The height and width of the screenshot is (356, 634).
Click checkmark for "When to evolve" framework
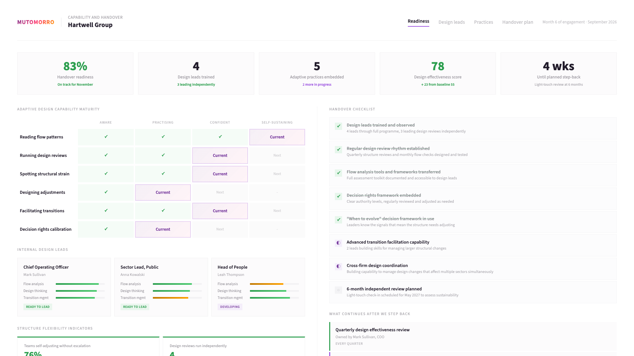click(338, 220)
